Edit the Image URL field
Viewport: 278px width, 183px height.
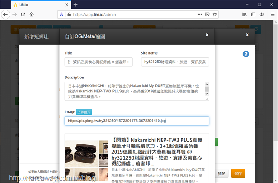(x=137, y=121)
